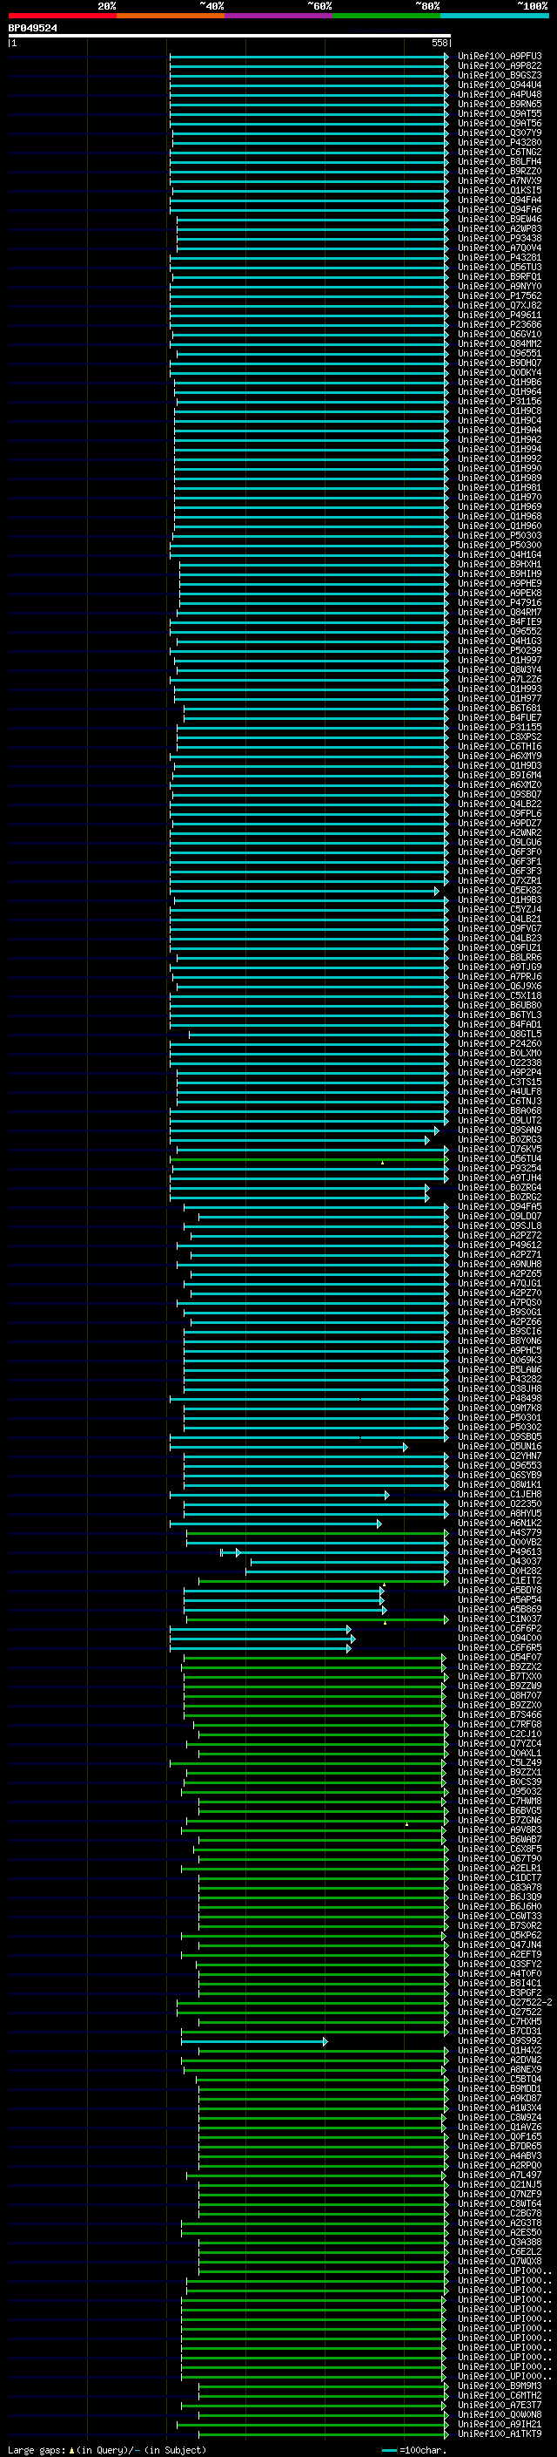Select the UniRef100_Q56TU4 entry

tap(499, 1159)
